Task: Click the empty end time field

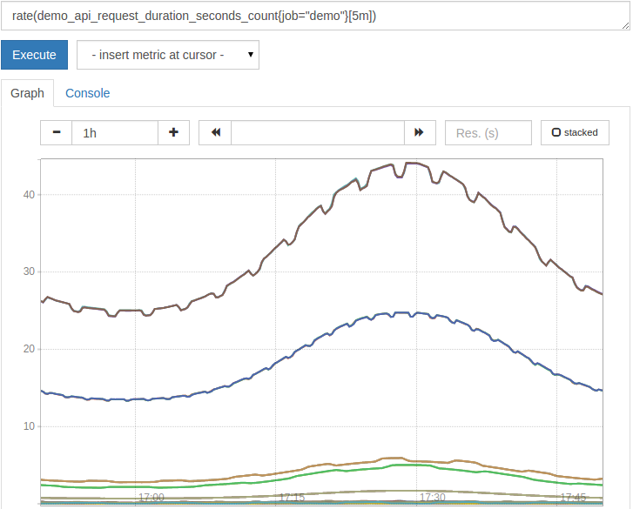Action: click(318, 132)
